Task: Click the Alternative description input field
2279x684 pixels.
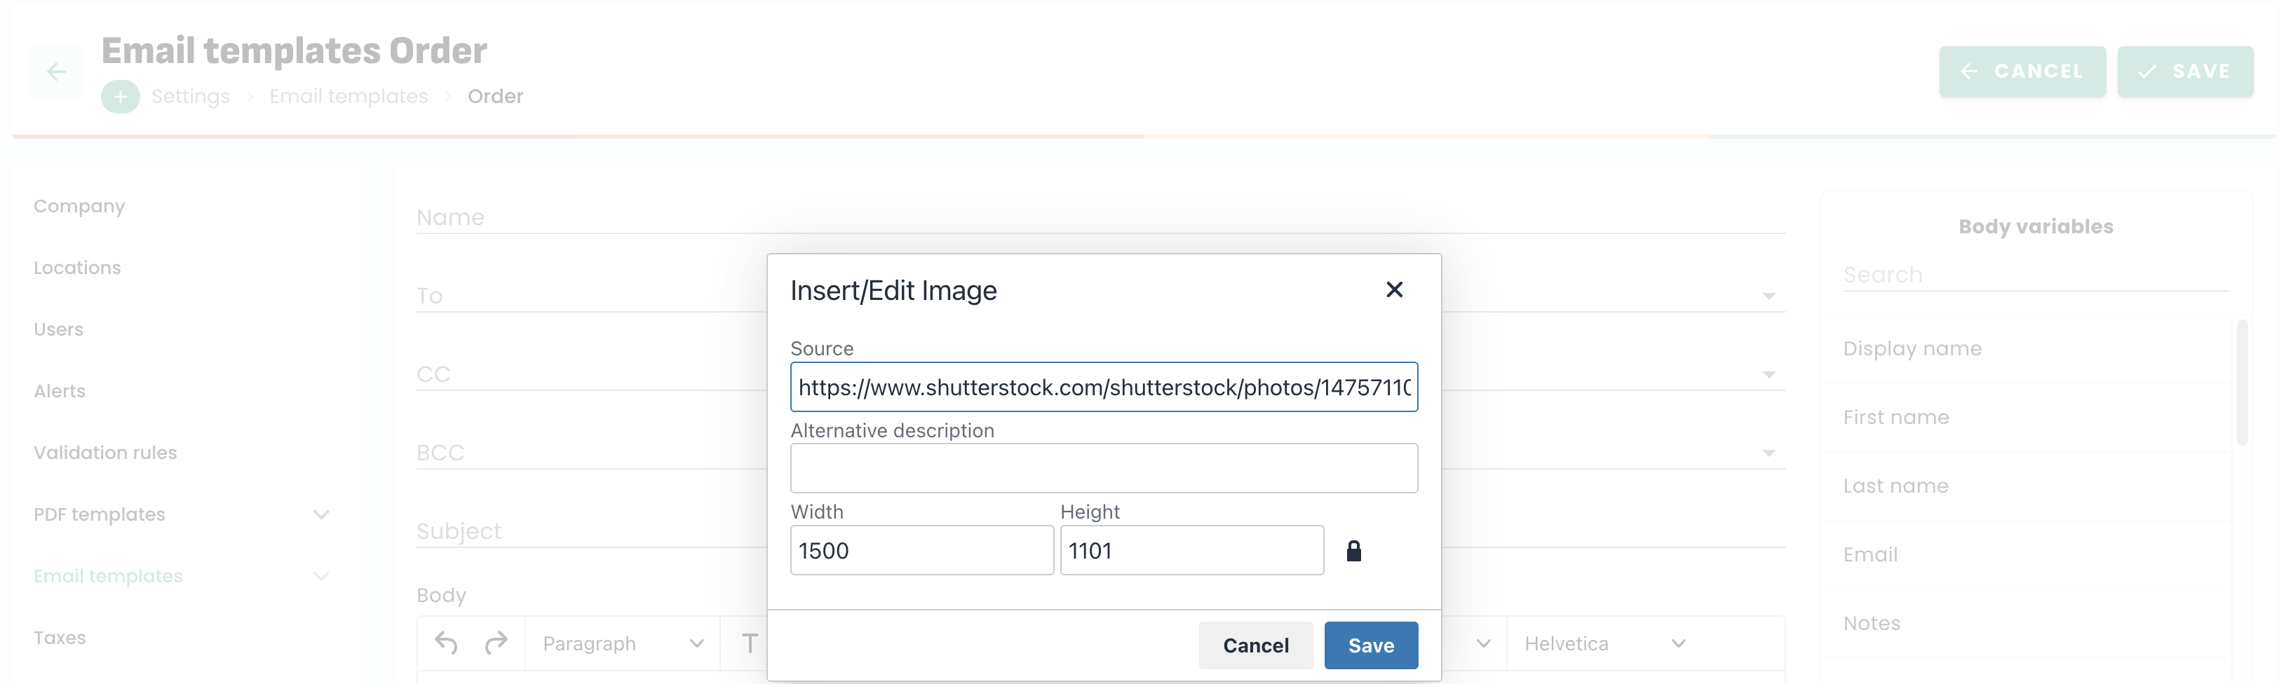Action: [x=1103, y=468]
